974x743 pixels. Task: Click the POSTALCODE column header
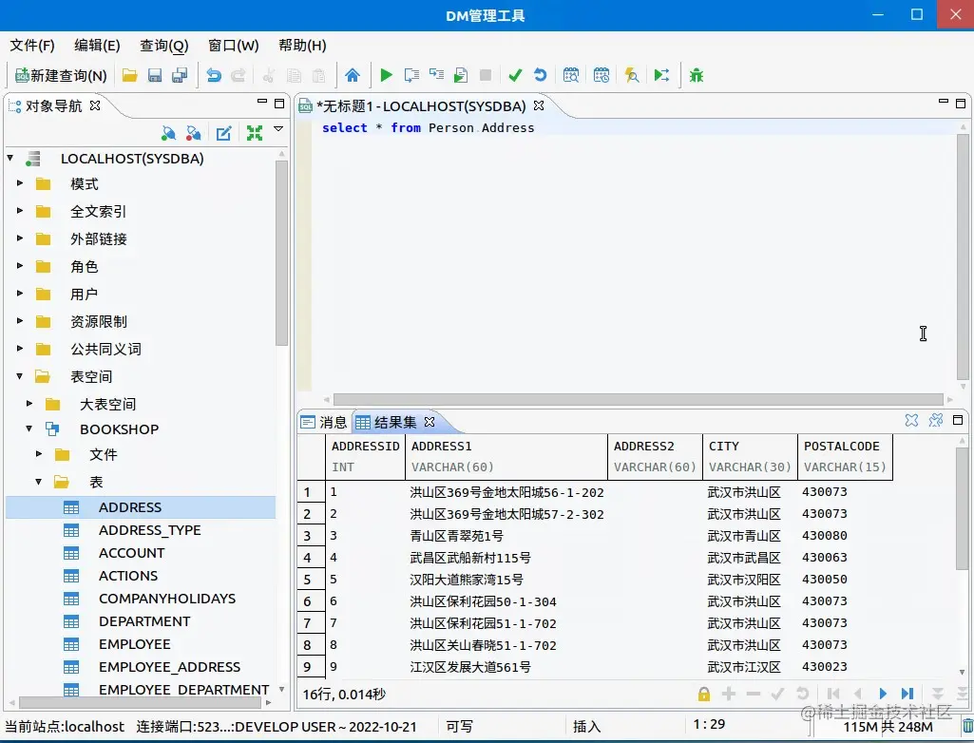pos(845,457)
